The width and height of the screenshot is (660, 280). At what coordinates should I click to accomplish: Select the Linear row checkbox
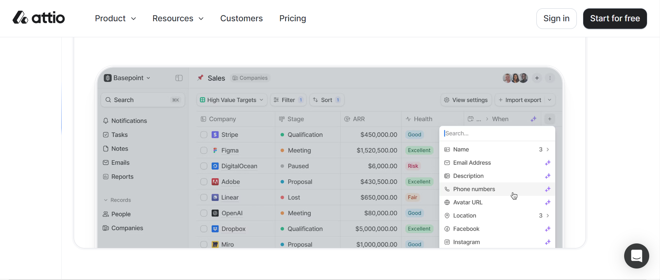tap(204, 197)
